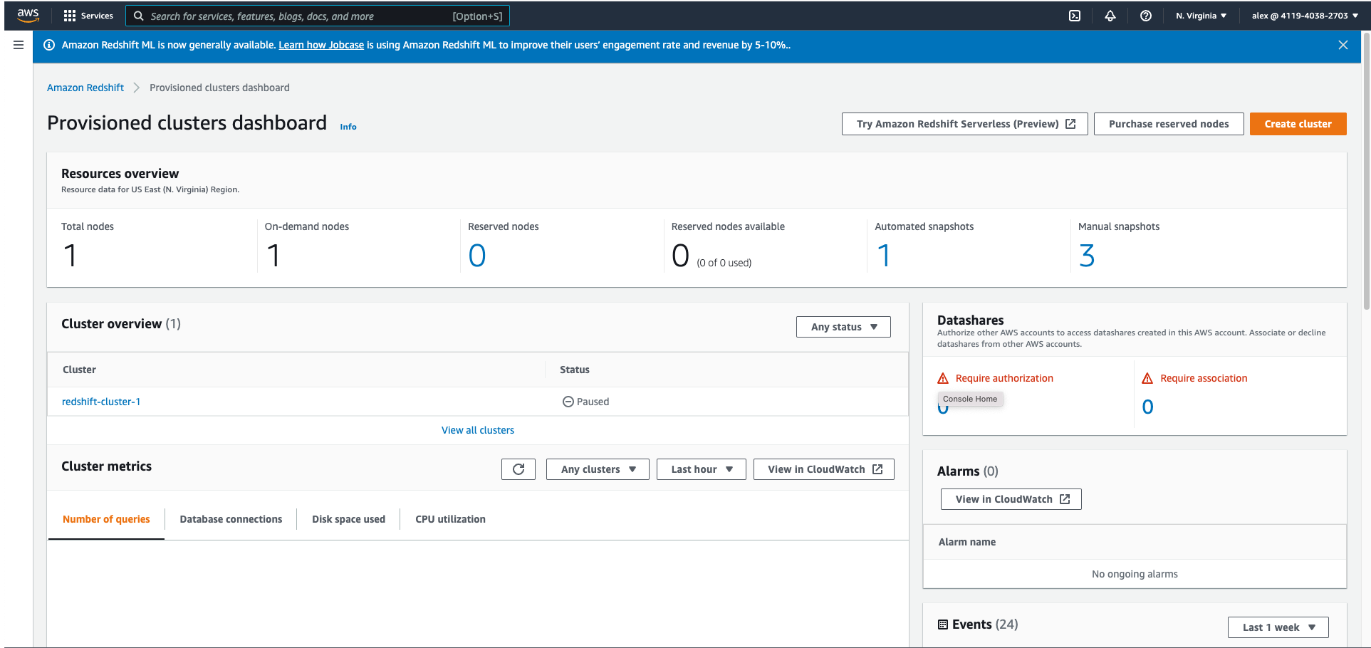Open the Manual snapshots count 3
1371x648 pixels.
(1087, 256)
